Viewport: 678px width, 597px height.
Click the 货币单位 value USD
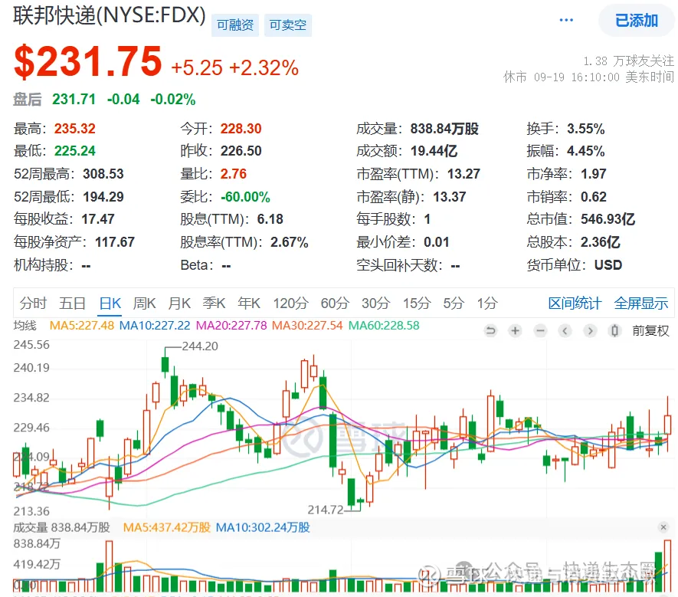pos(608,264)
